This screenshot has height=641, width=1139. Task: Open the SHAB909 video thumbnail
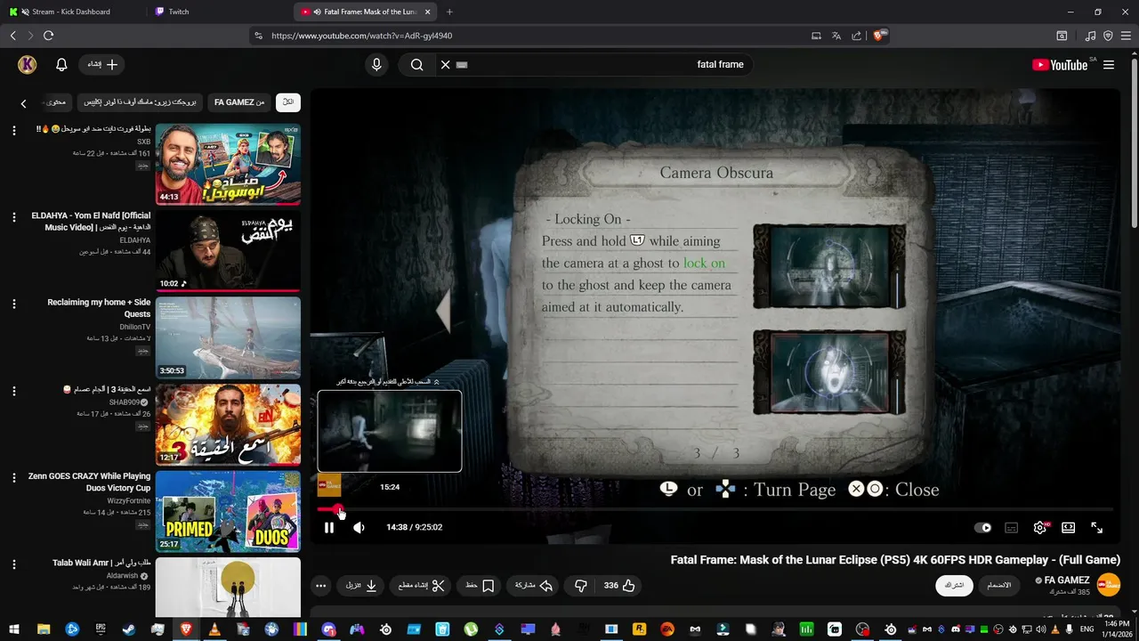228,425
